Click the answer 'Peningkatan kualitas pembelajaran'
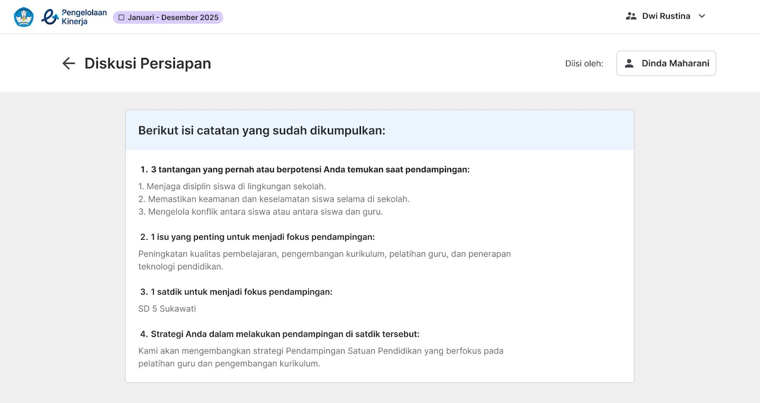This screenshot has width=760, height=403. coord(324,260)
